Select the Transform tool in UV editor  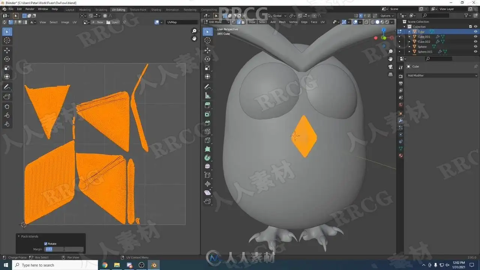[x=7, y=76]
